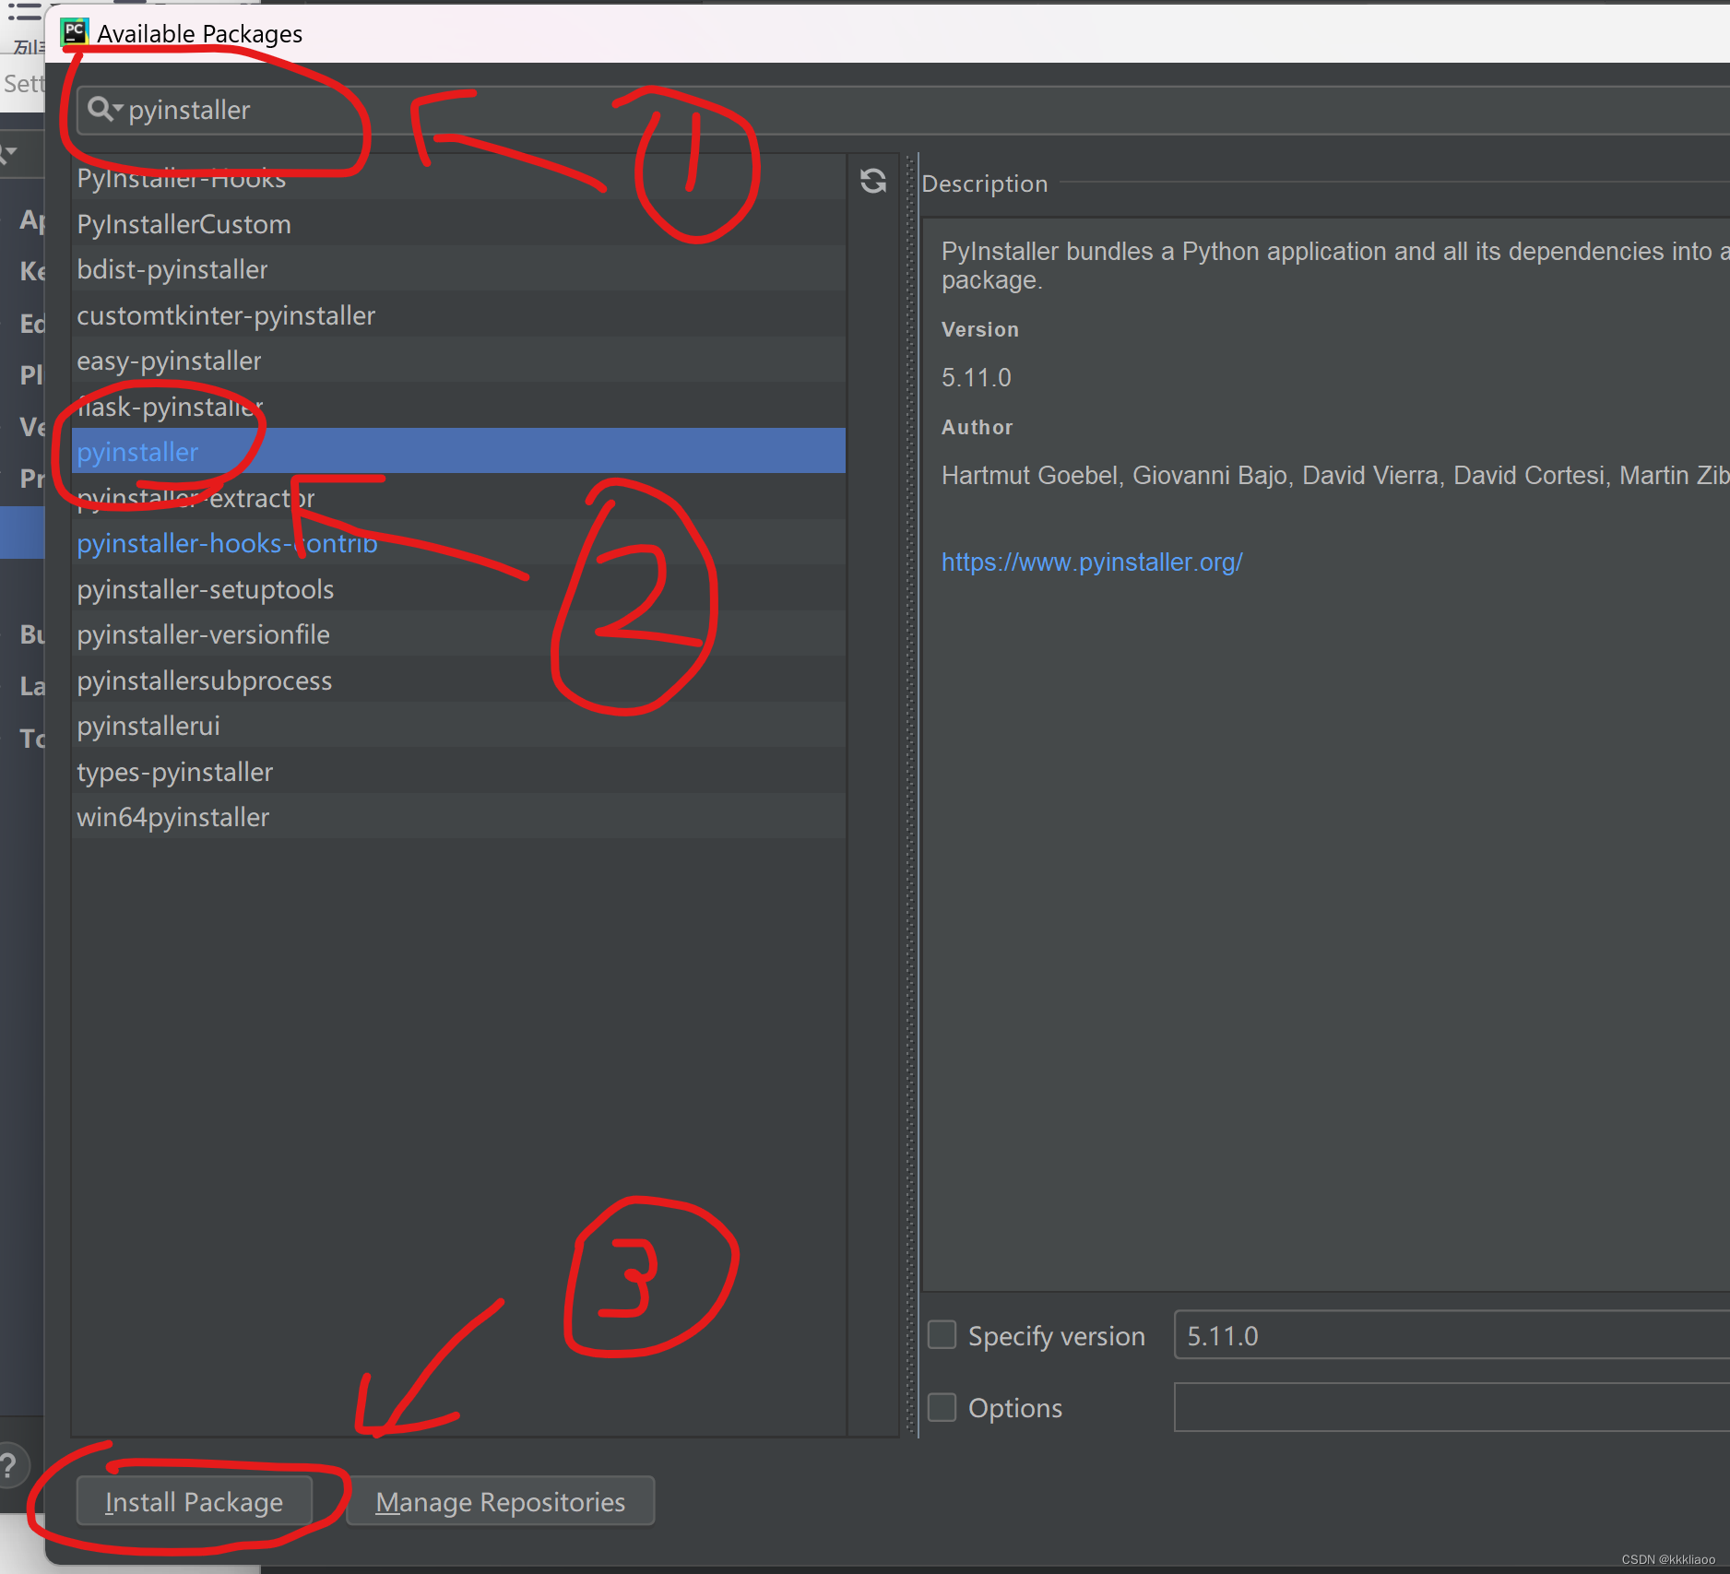The height and width of the screenshot is (1574, 1730).
Task: Click the help question mark button
Action: [10, 1464]
